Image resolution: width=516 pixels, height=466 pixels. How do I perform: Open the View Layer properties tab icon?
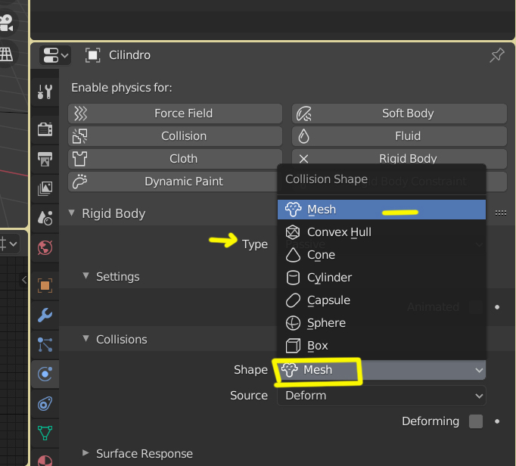[45, 188]
